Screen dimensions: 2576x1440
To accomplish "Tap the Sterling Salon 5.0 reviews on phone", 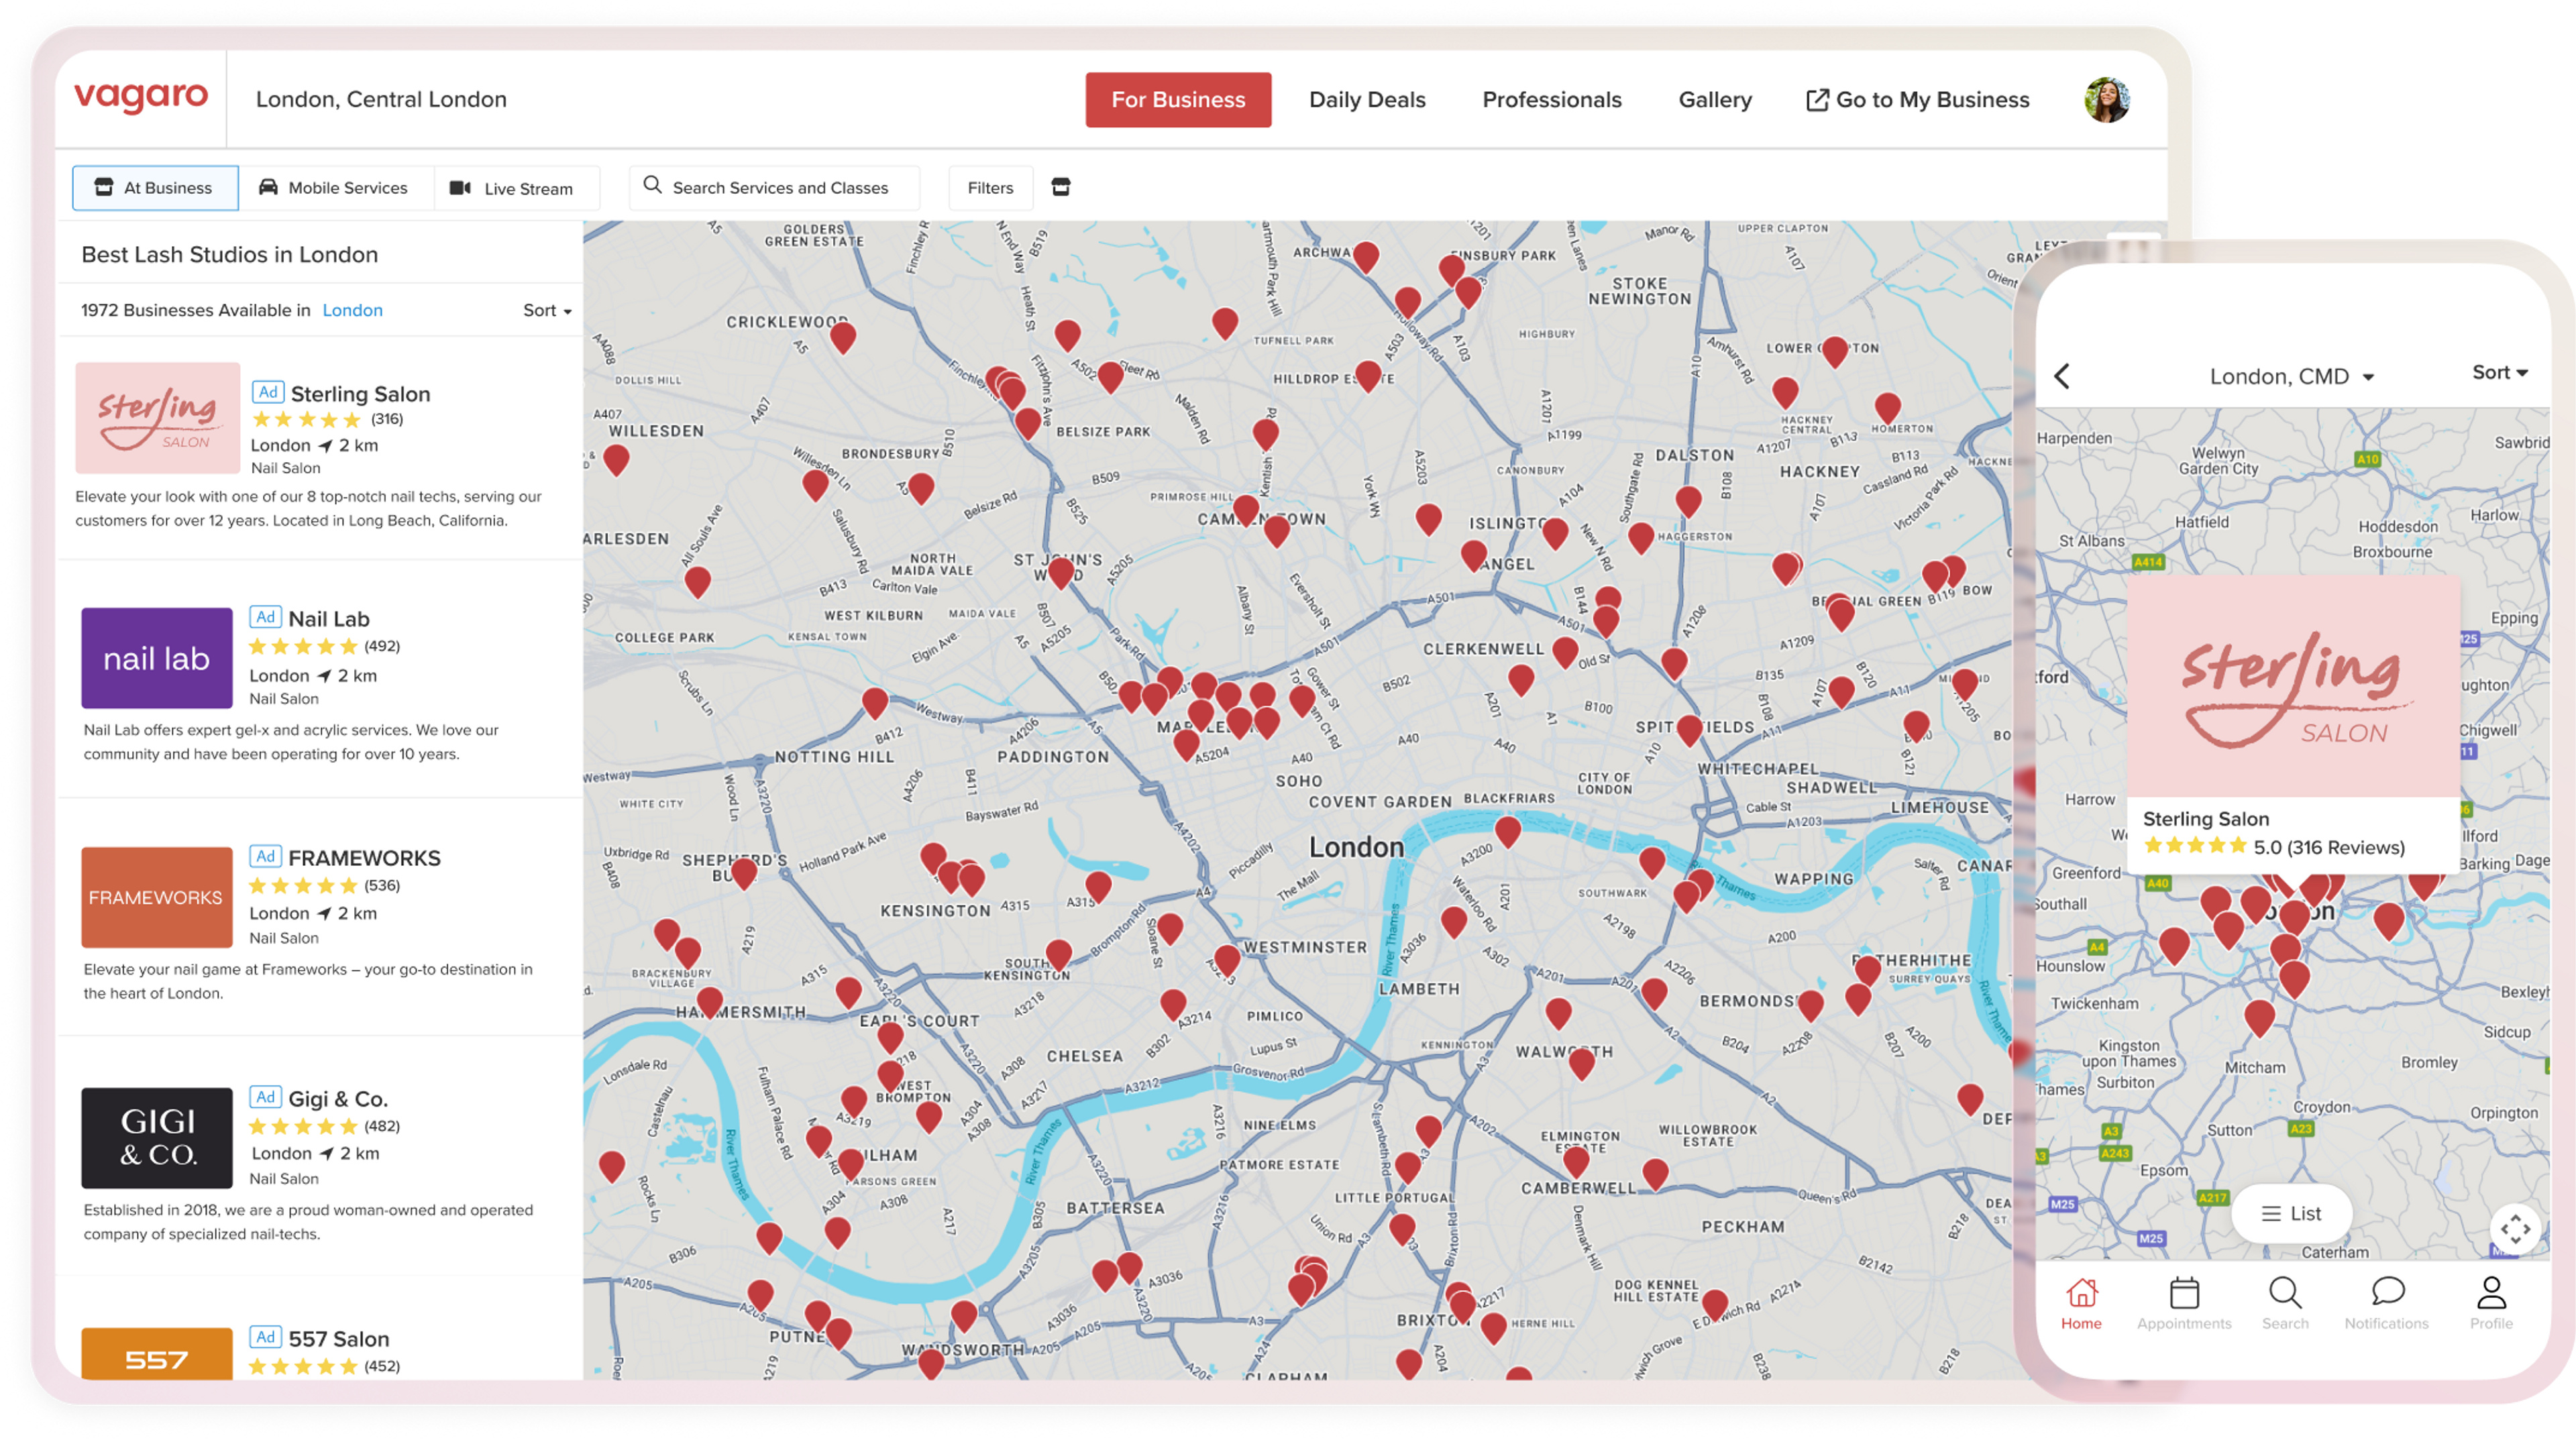I will coord(2274,847).
